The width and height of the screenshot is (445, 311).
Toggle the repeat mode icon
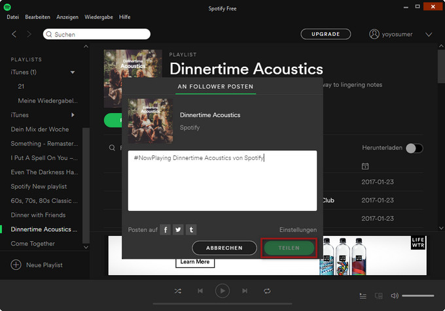(267, 291)
